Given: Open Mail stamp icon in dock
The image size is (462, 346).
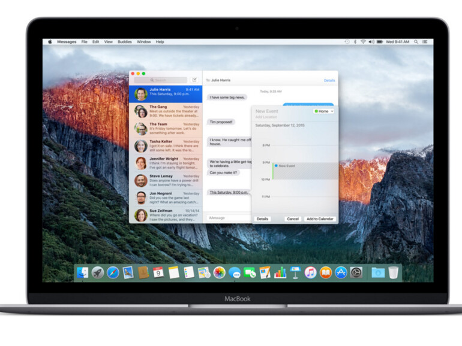Looking at the screenshot, I should (128, 272).
